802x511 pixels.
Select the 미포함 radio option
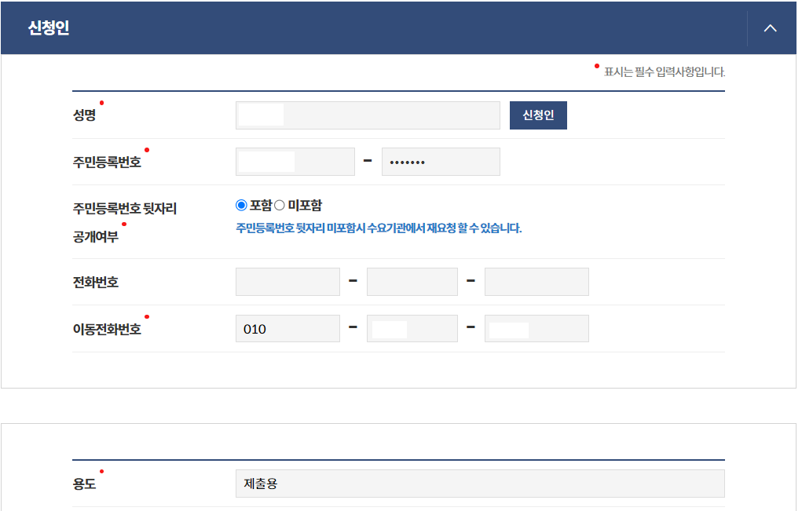279,203
